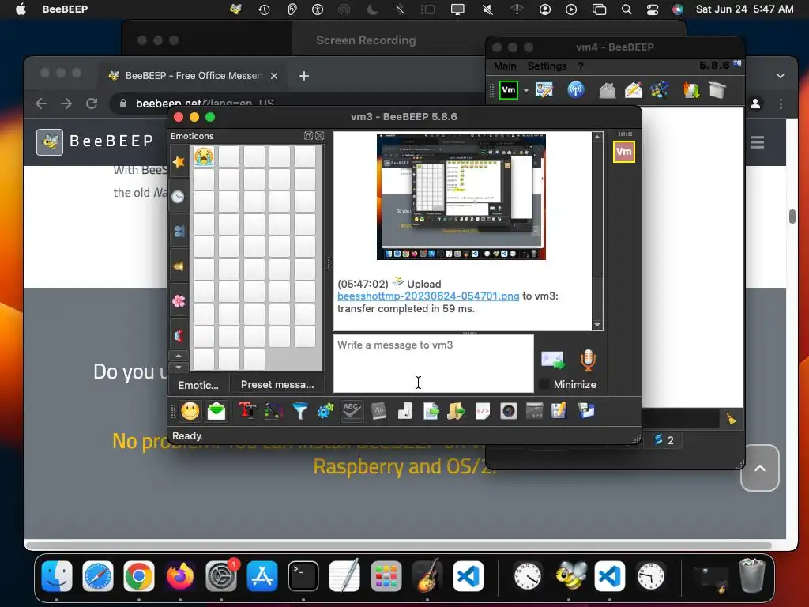This screenshot has width=809, height=607.
Task: Open the star favorites emoticon category
Action: (x=179, y=162)
